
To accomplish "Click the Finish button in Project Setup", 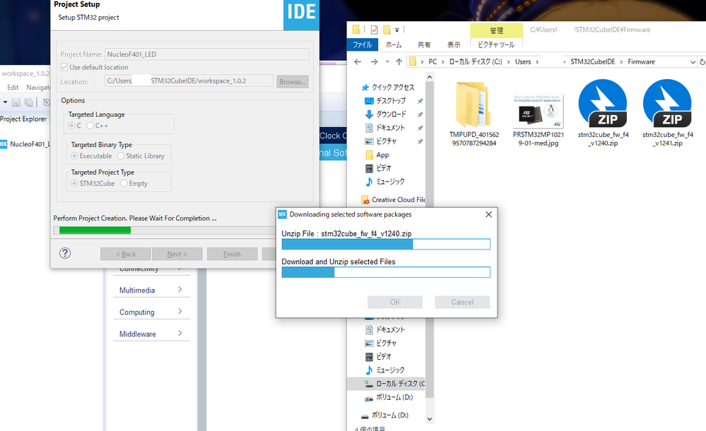I will (232, 254).
